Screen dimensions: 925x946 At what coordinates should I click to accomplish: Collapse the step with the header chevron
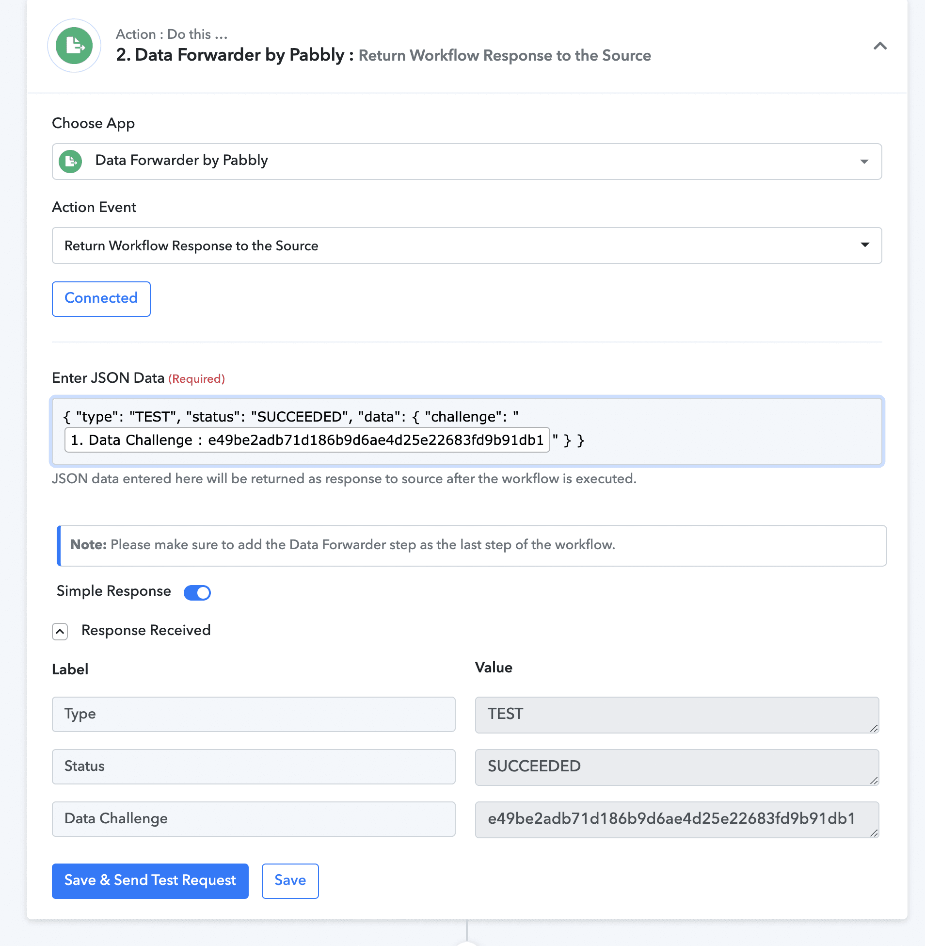pyautogui.click(x=880, y=46)
